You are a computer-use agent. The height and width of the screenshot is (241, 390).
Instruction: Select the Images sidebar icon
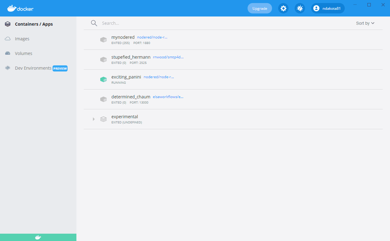[x=8, y=38]
